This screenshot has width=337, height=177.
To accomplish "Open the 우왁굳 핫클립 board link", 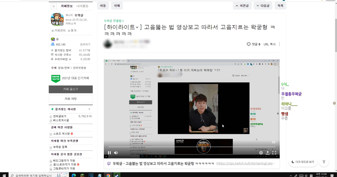I will [114, 21].
